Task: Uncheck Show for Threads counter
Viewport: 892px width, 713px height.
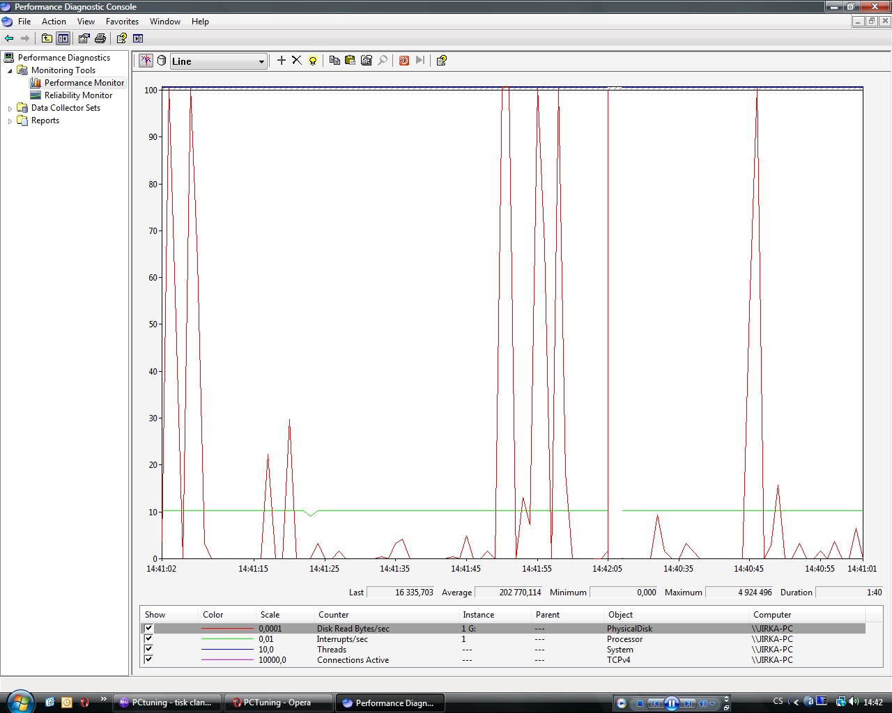Action: tap(148, 649)
